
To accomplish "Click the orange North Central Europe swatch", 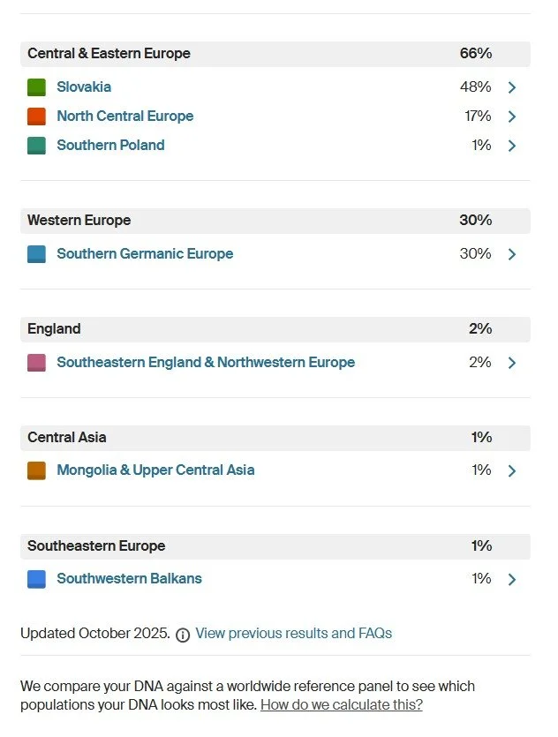I will point(37,117).
